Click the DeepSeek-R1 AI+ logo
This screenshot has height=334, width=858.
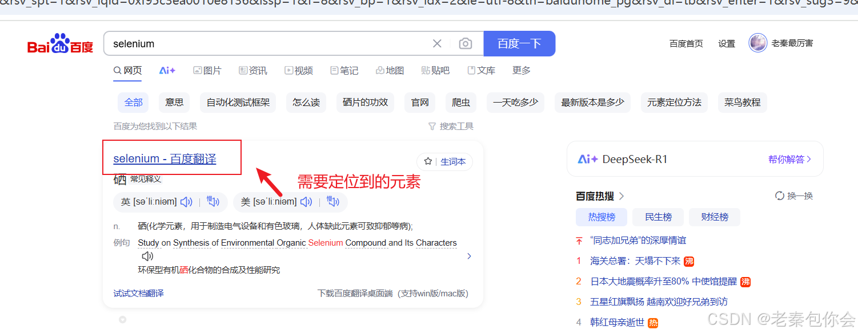(588, 159)
